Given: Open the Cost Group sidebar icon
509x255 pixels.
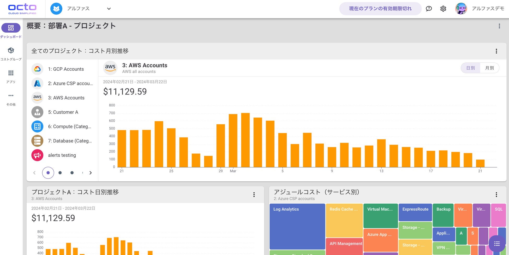Looking at the screenshot, I should point(11,51).
